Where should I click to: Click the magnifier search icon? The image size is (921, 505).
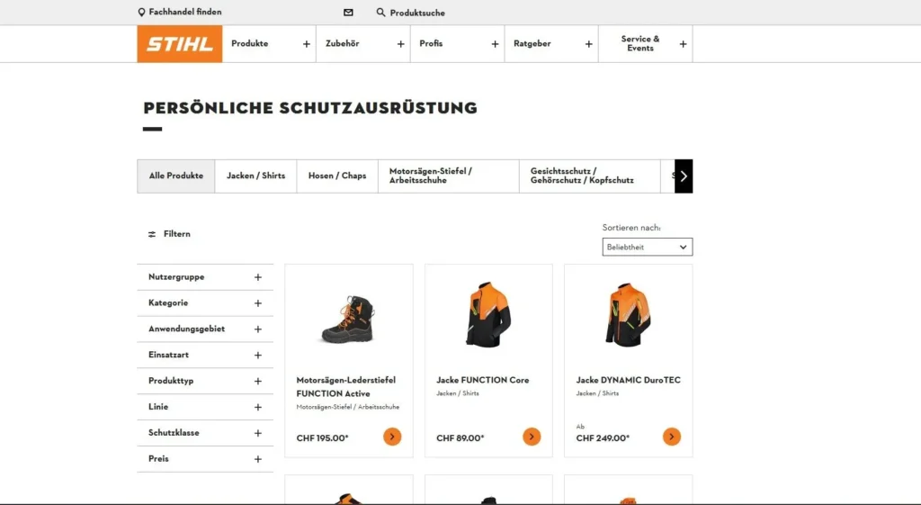click(380, 13)
